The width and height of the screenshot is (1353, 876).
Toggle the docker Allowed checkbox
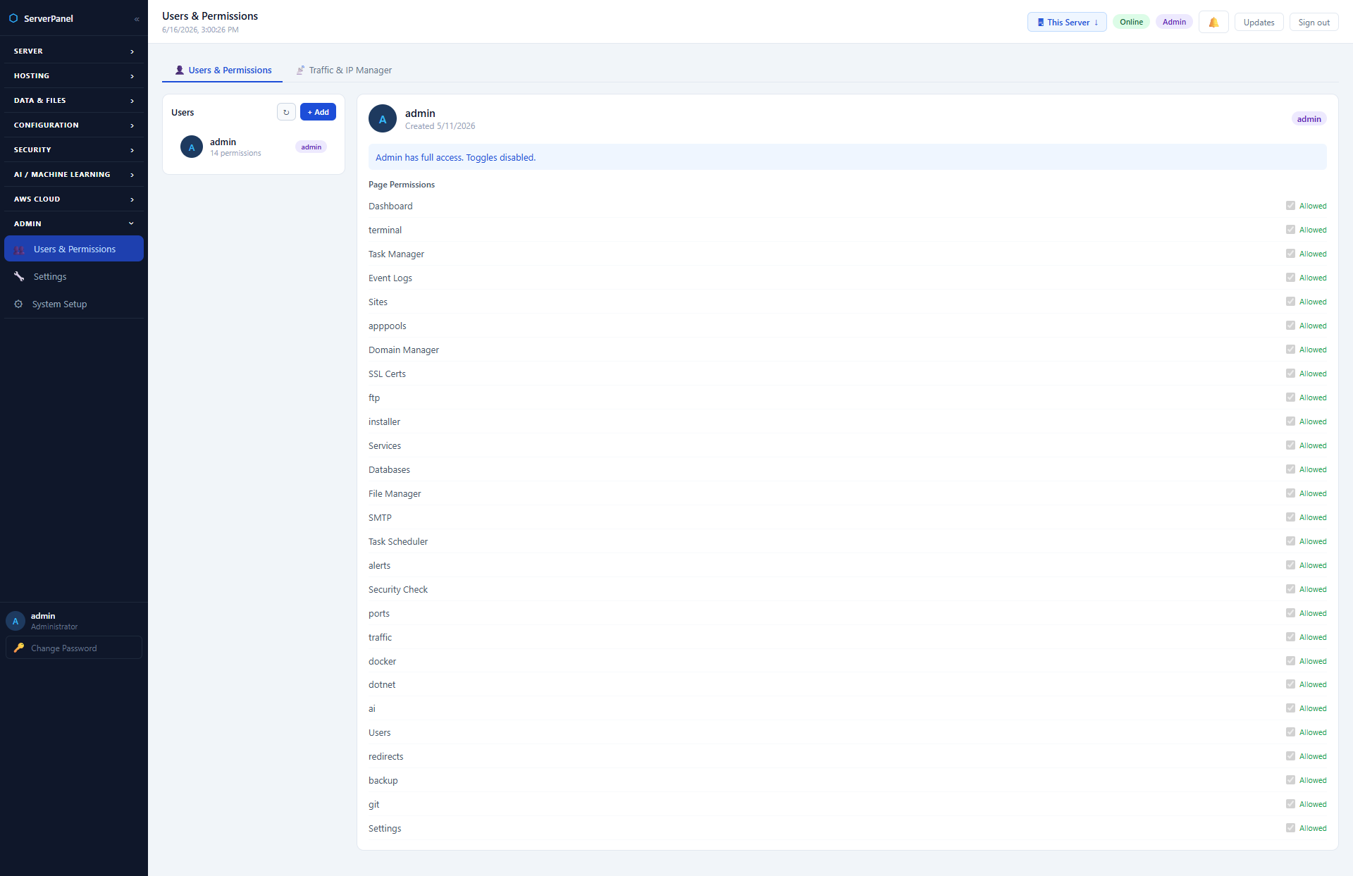pyautogui.click(x=1290, y=661)
